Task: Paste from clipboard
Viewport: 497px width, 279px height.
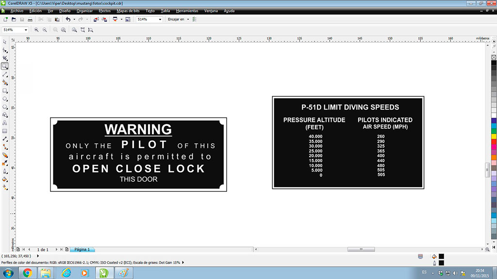Action: pyautogui.click(x=57, y=19)
